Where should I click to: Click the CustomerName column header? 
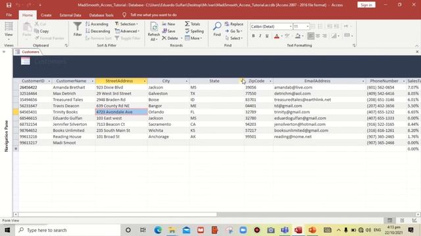click(x=71, y=81)
